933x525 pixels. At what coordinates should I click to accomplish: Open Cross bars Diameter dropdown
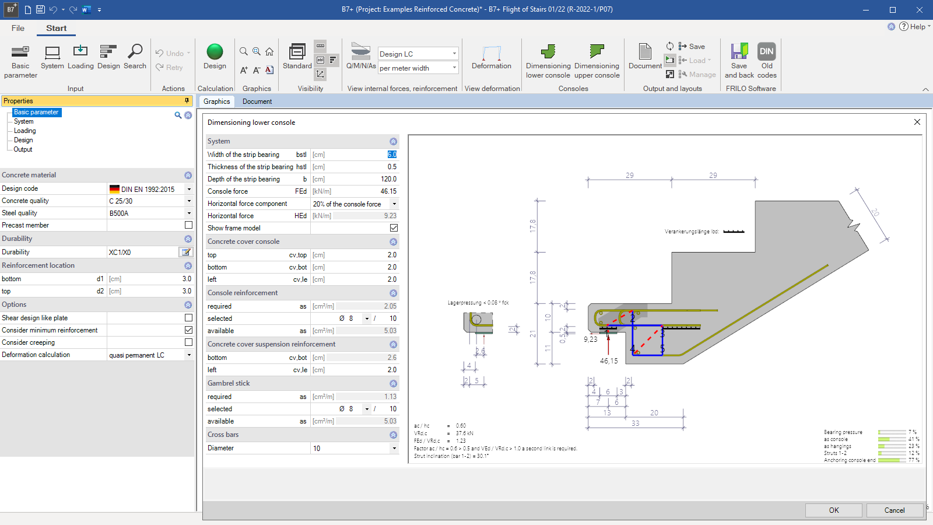[394, 449]
